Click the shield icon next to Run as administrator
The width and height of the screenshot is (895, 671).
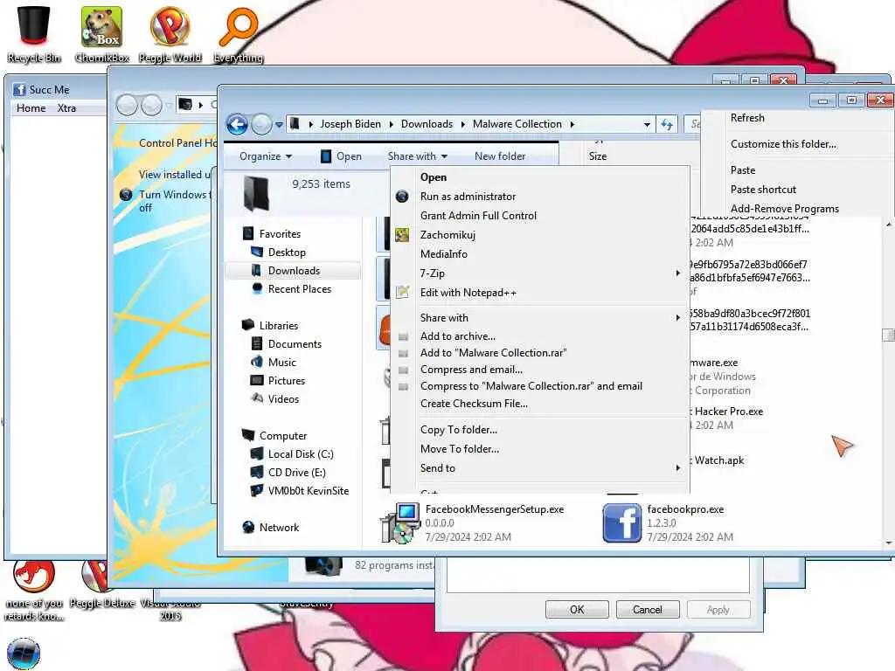click(402, 197)
